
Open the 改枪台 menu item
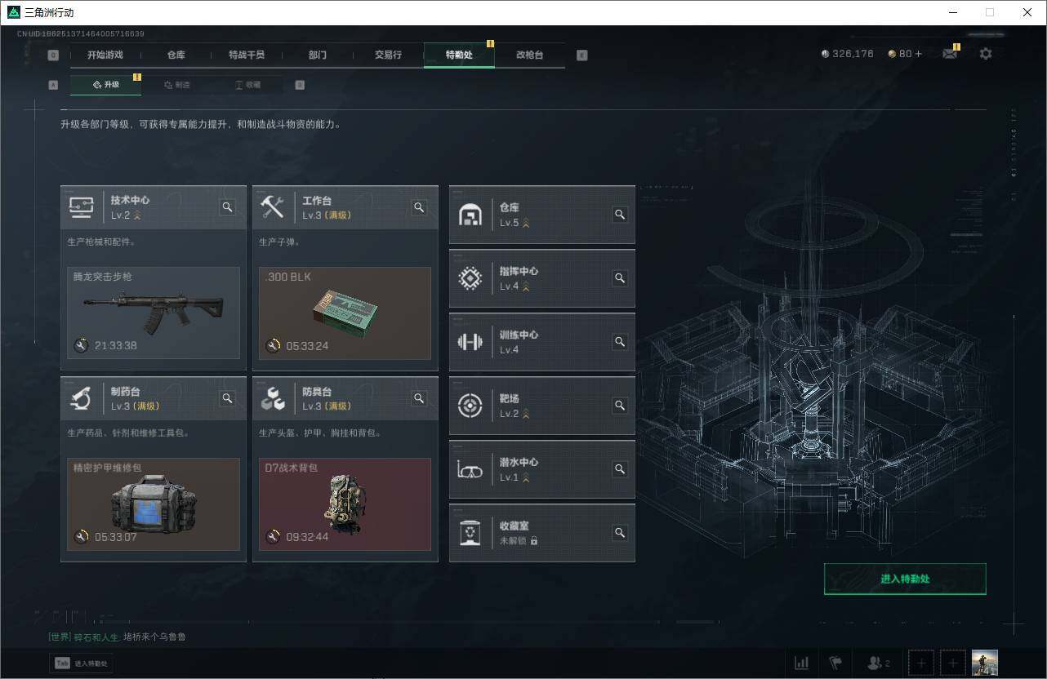[529, 55]
